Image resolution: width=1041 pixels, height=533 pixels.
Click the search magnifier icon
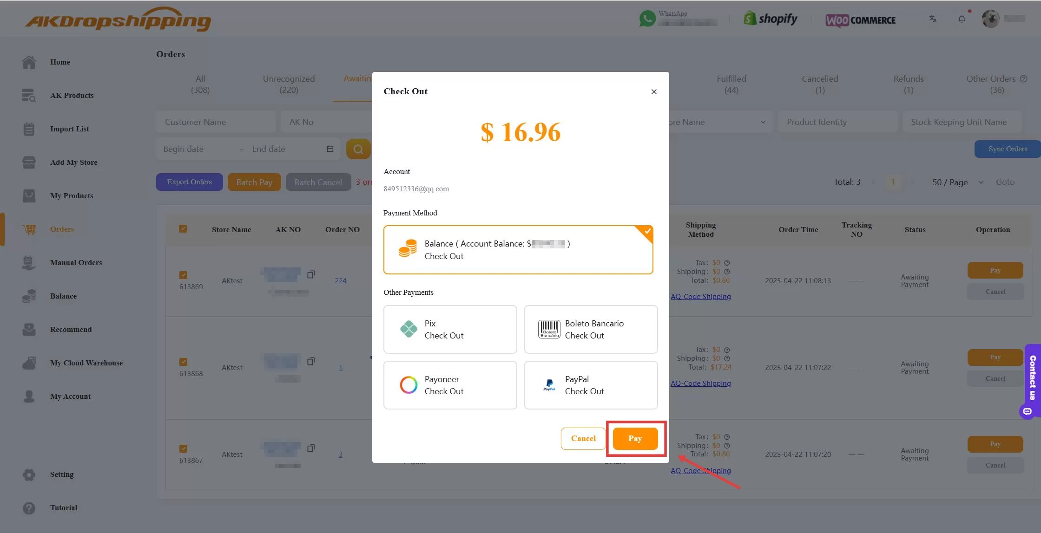click(x=358, y=149)
